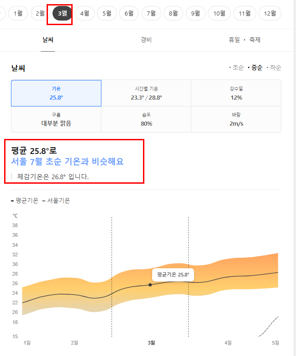Select the 9월 month chip

click(x=196, y=13)
